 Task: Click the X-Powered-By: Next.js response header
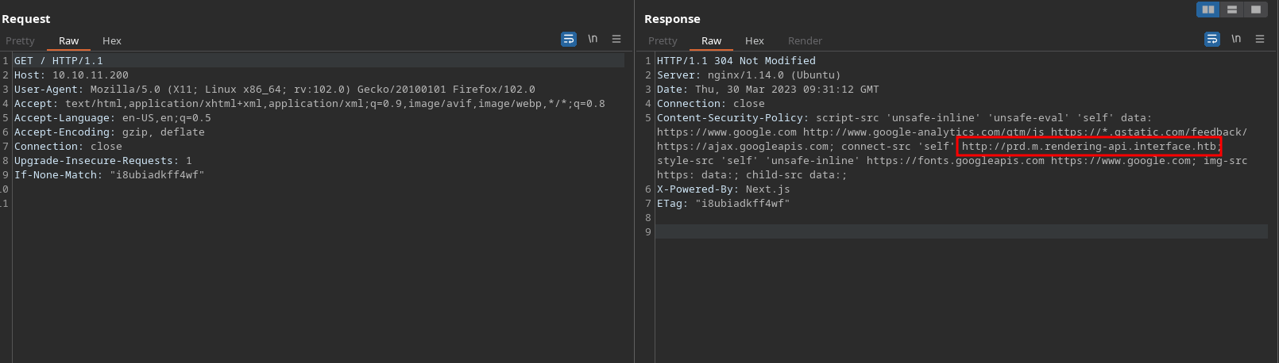(x=723, y=189)
